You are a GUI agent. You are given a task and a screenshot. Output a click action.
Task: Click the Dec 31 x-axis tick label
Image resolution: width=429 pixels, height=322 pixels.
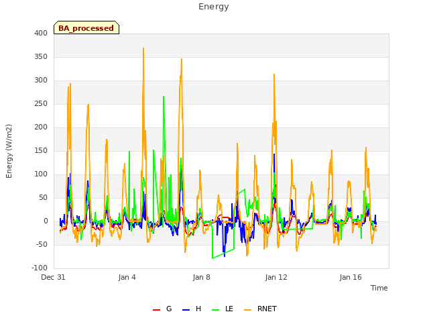tap(53, 277)
